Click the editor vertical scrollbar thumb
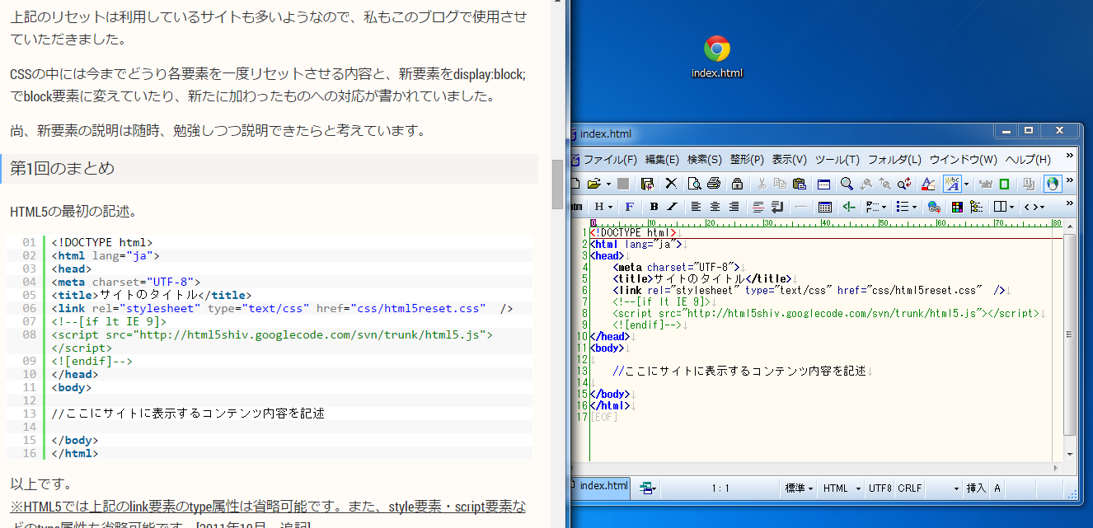Viewport: 1093px width, 528px height. click(x=1069, y=334)
